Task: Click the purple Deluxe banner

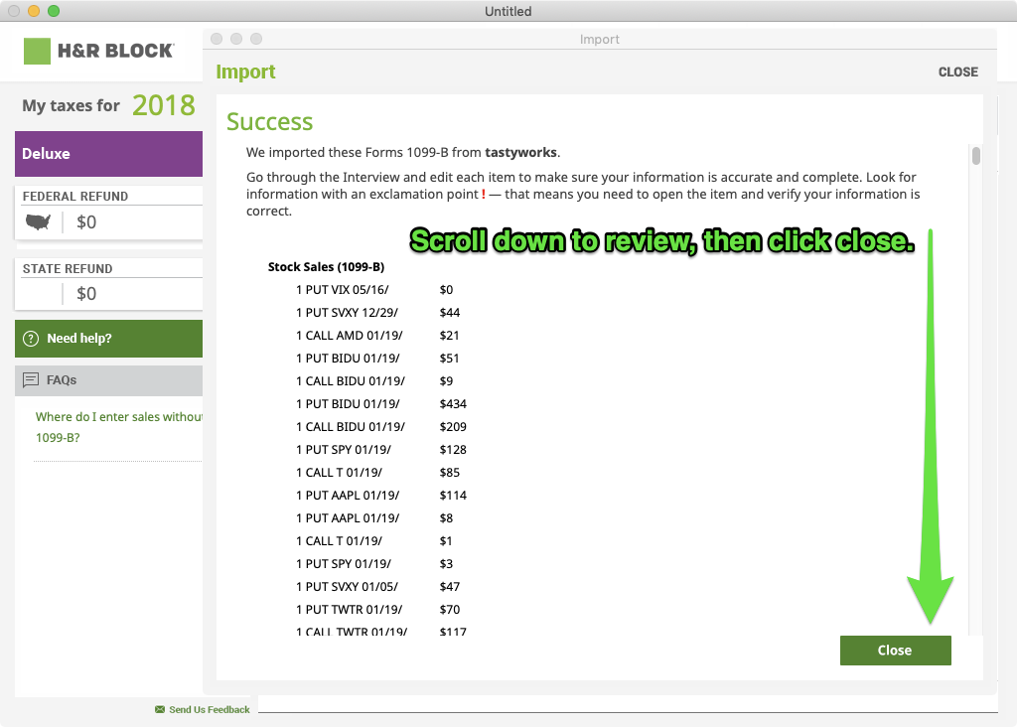Action: point(108,154)
